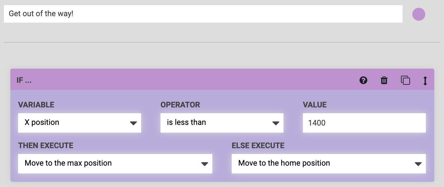Click the THEN EXECUTE label

click(46, 146)
